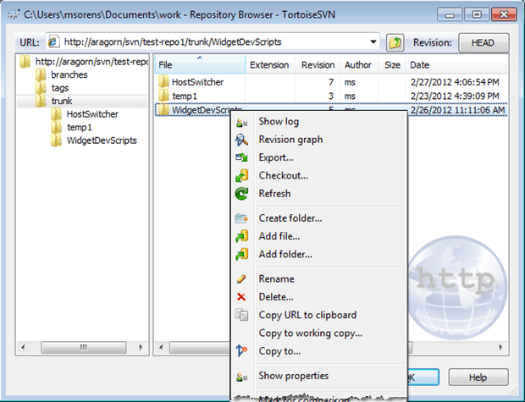The height and width of the screenshot is (402, 525).
Task: Click the tree pane horizontal scrollbar thumb
Action: [83, 348]
